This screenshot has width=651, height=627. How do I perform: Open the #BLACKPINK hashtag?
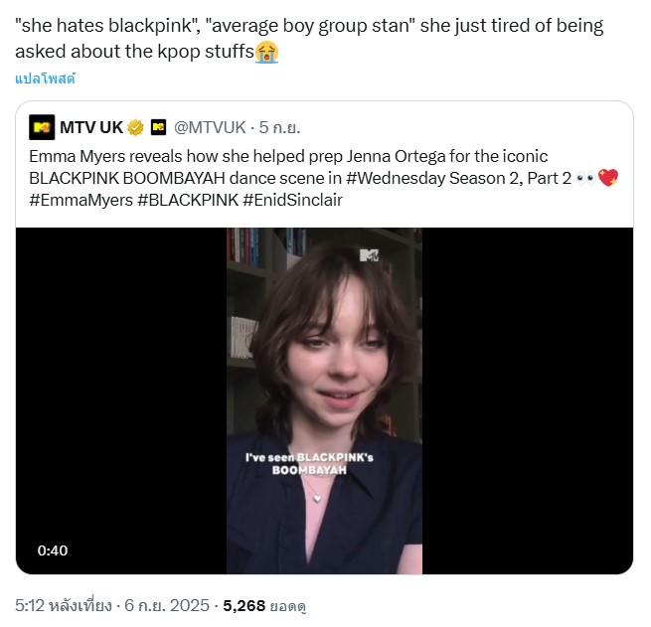(188, 200)
